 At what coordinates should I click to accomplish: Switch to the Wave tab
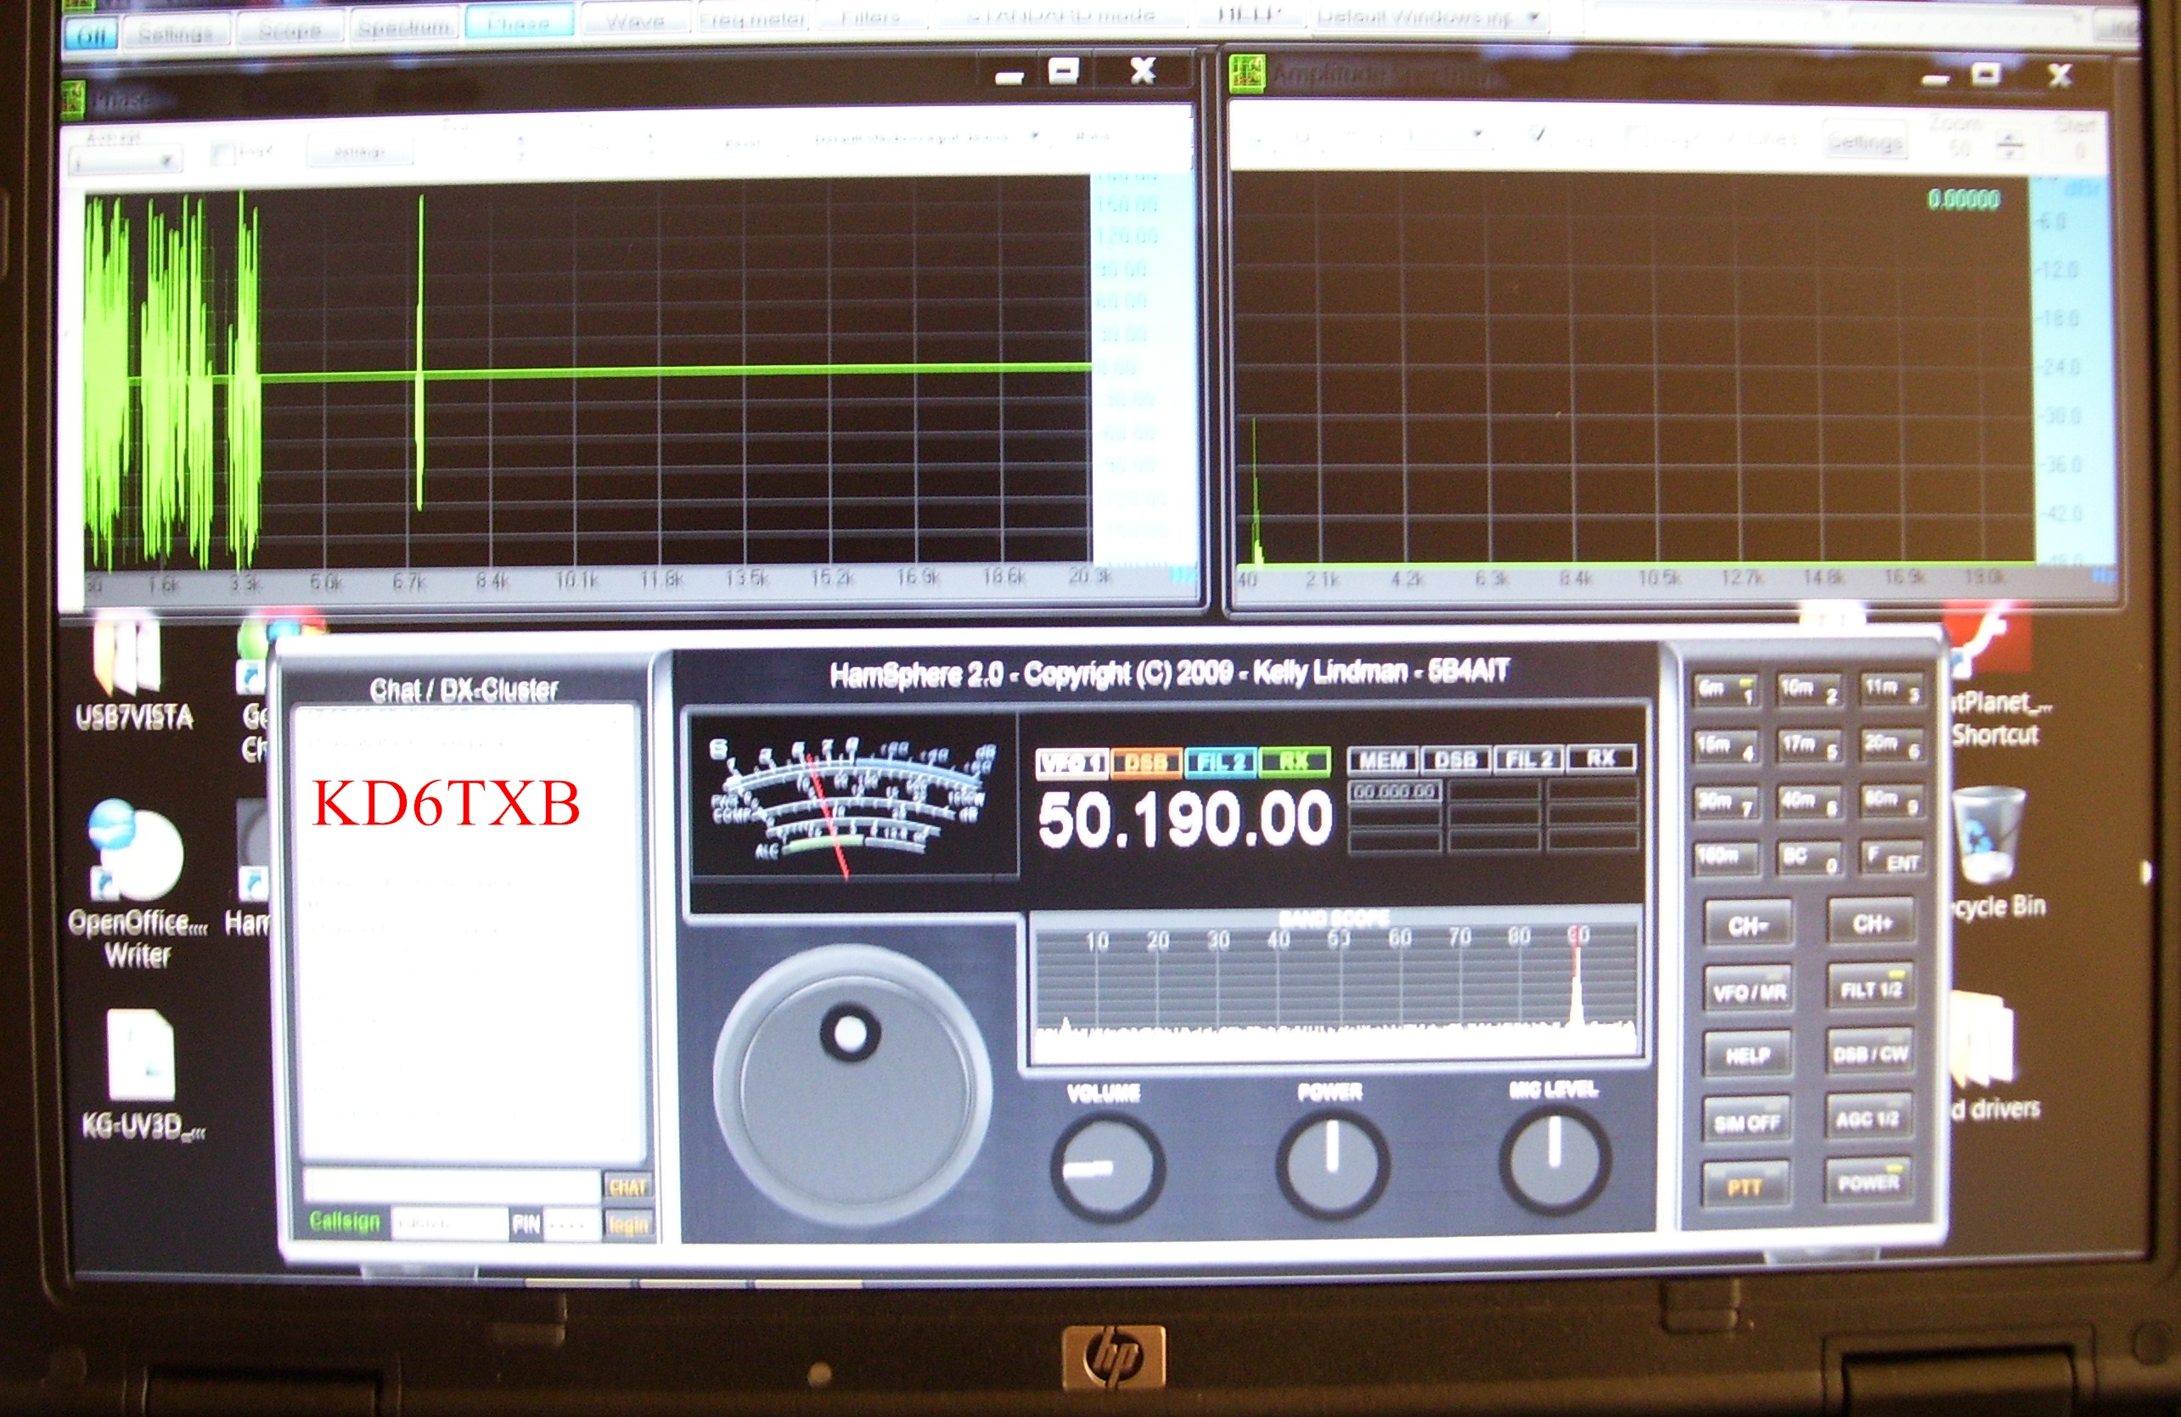pos(636,19)
